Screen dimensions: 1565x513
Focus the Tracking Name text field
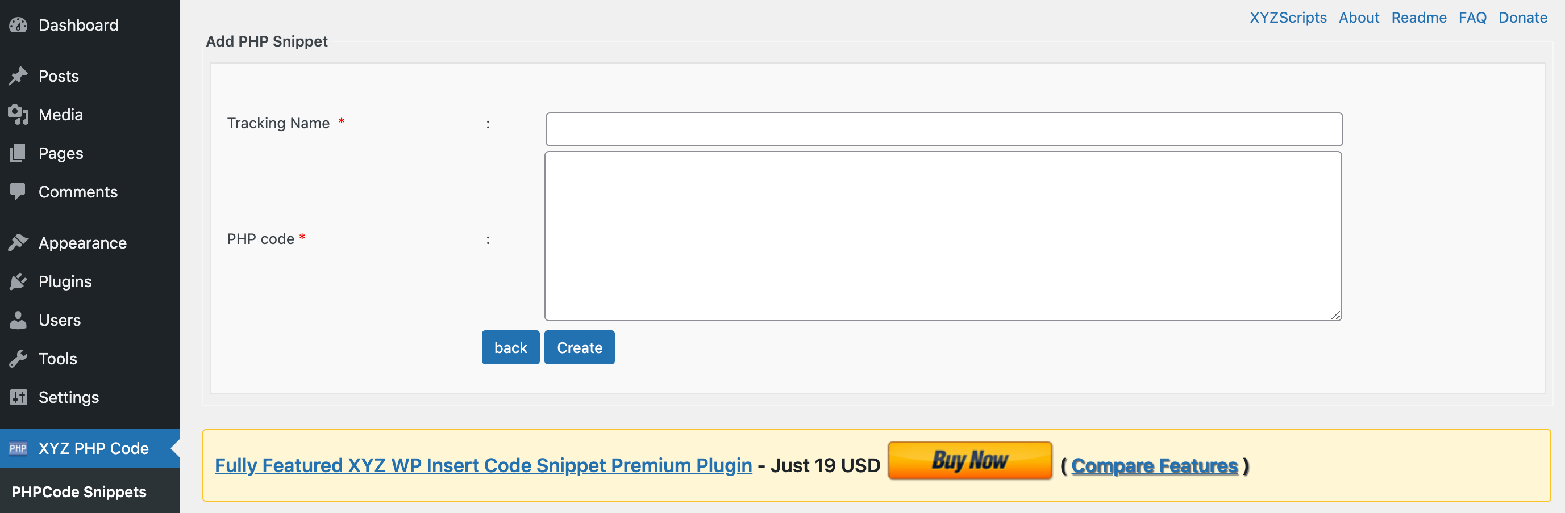[x=943, y=129]
